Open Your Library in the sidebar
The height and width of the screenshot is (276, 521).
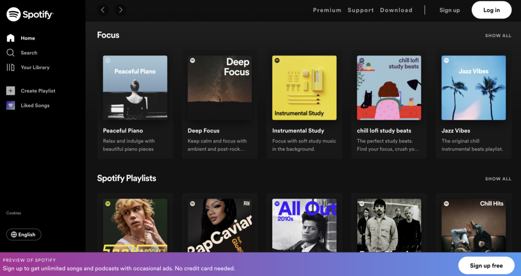[x=35, y=67]
